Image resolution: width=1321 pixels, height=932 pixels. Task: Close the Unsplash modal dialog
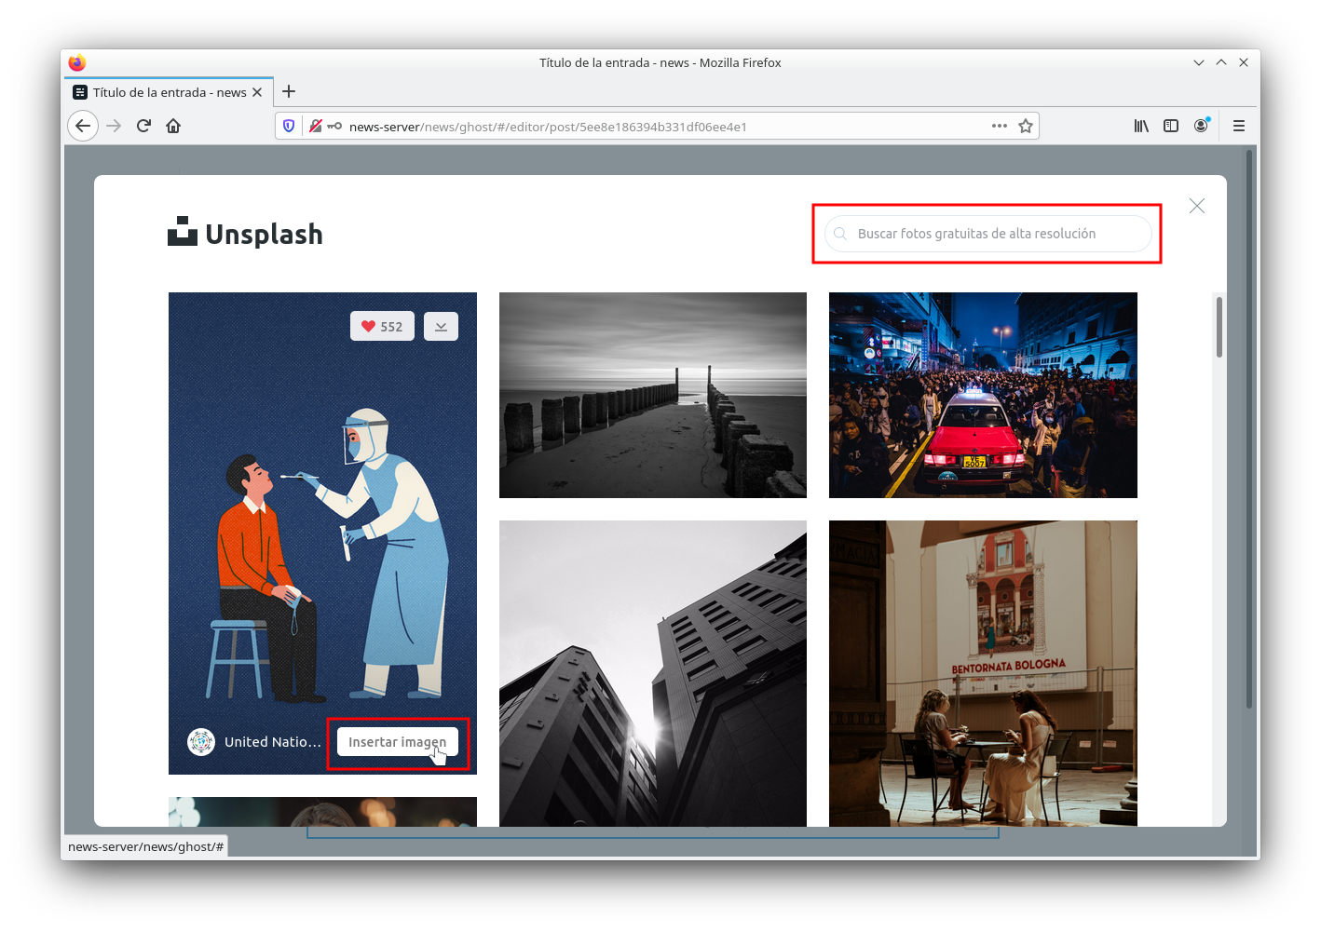pyautogui.click(x=1197, y=206)
